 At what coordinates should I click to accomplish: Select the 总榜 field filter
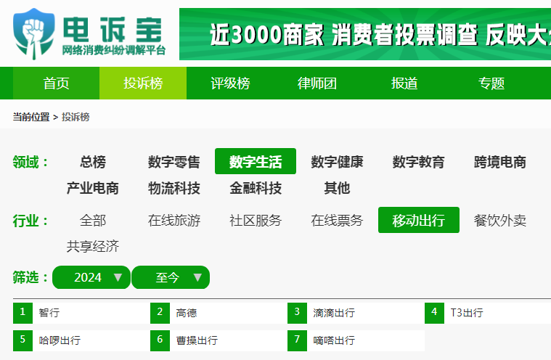click(93, 162)
